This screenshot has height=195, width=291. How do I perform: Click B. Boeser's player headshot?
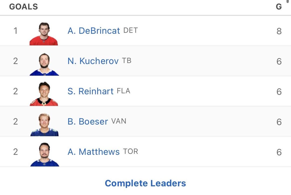click(44, 125)
